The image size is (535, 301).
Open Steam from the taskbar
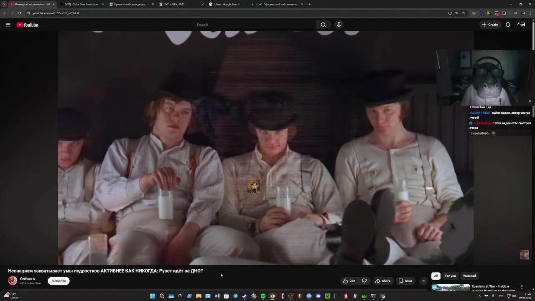[x=245, y=296]
